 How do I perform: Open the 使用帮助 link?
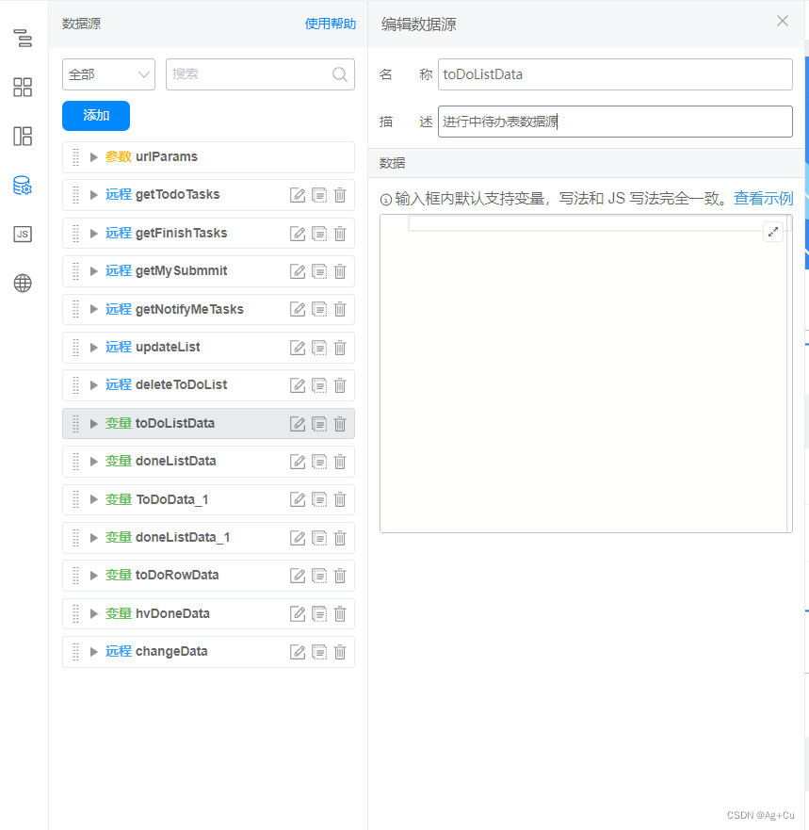(331, 24)
